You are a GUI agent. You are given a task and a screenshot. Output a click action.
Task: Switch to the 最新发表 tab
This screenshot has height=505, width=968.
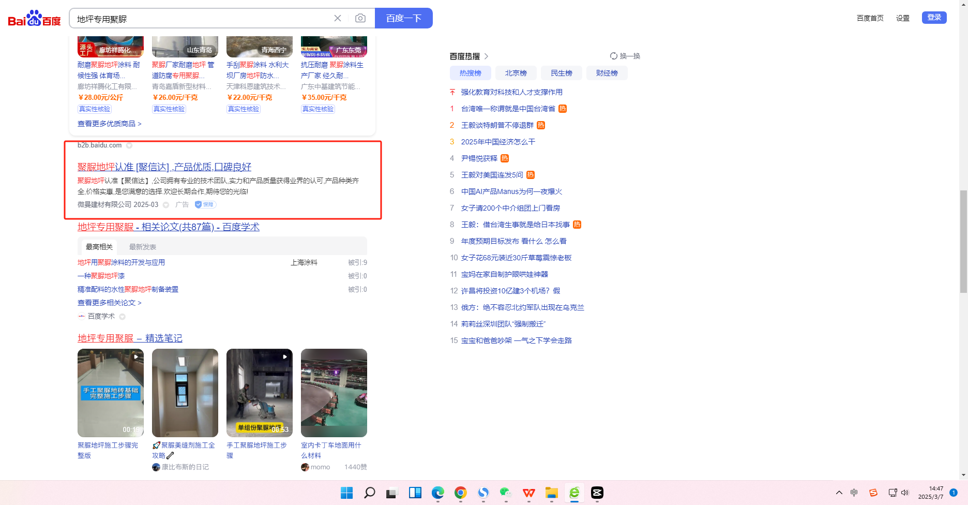pos(142,247)
